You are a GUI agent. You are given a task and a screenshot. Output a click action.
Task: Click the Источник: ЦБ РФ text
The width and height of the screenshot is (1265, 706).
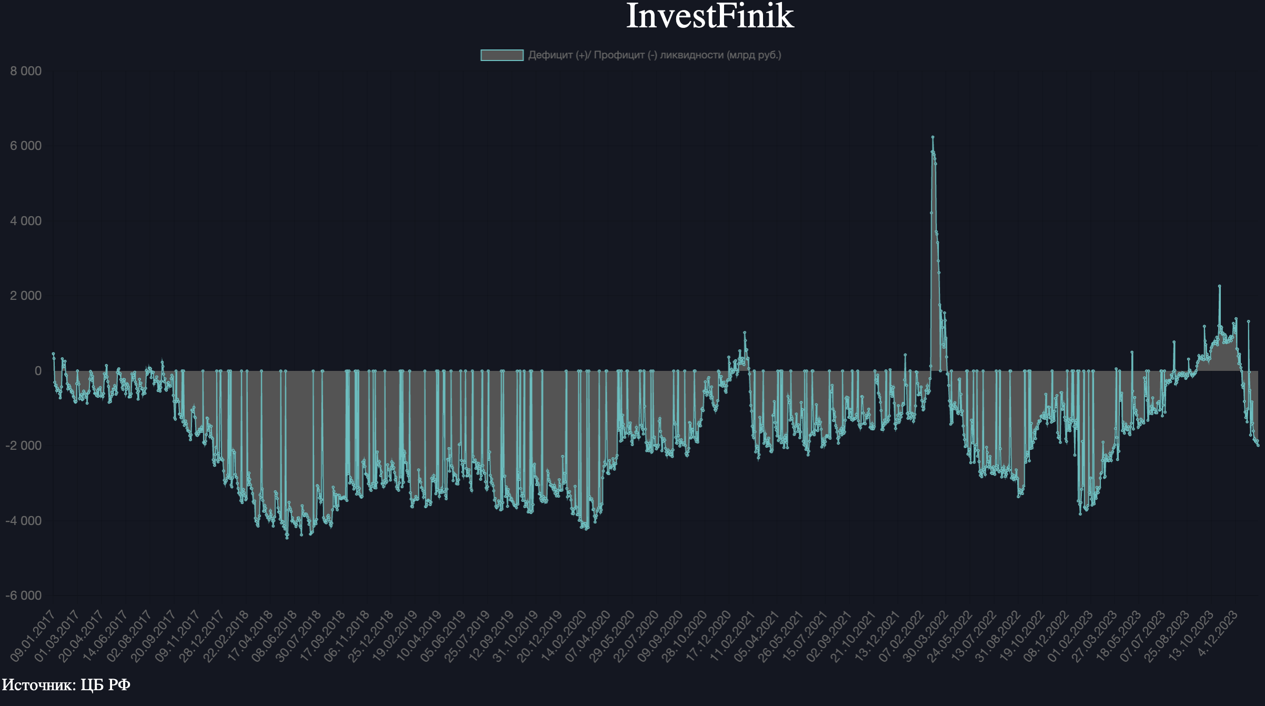(x=66, y=685)
